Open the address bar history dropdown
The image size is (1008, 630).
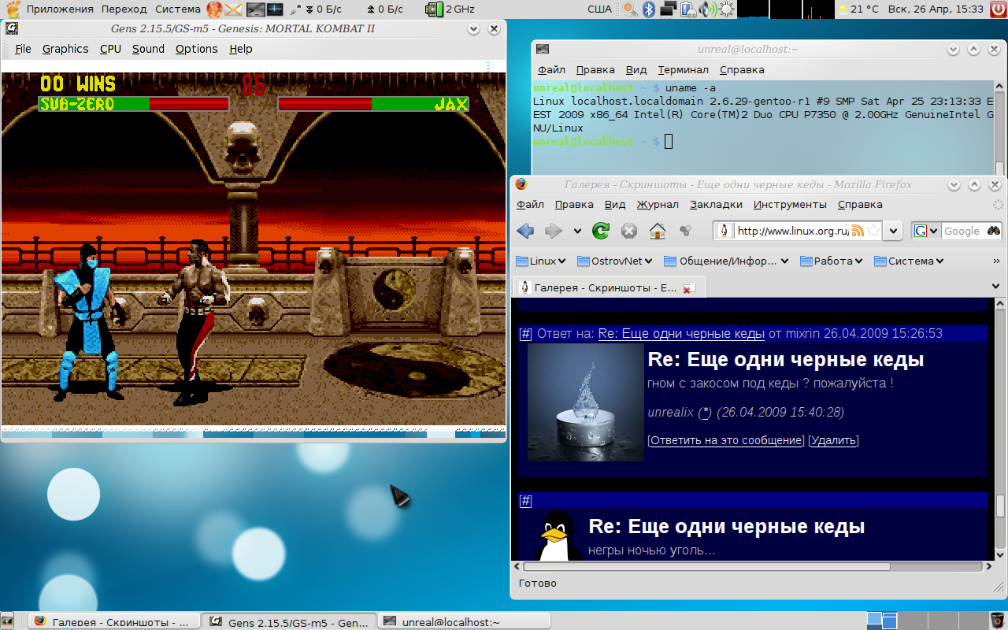click(893, 231)
